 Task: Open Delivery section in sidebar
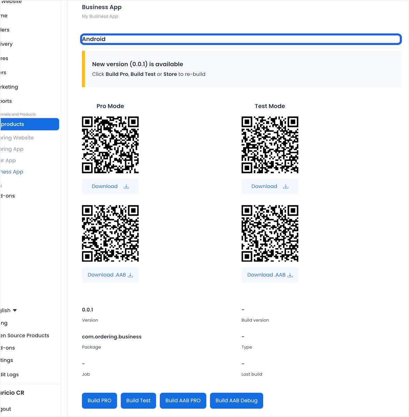(6, 44)
